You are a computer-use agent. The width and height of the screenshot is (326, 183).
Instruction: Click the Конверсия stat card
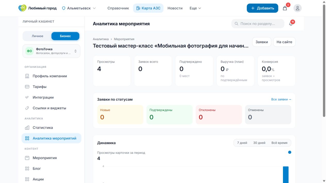tap(277, 71)
